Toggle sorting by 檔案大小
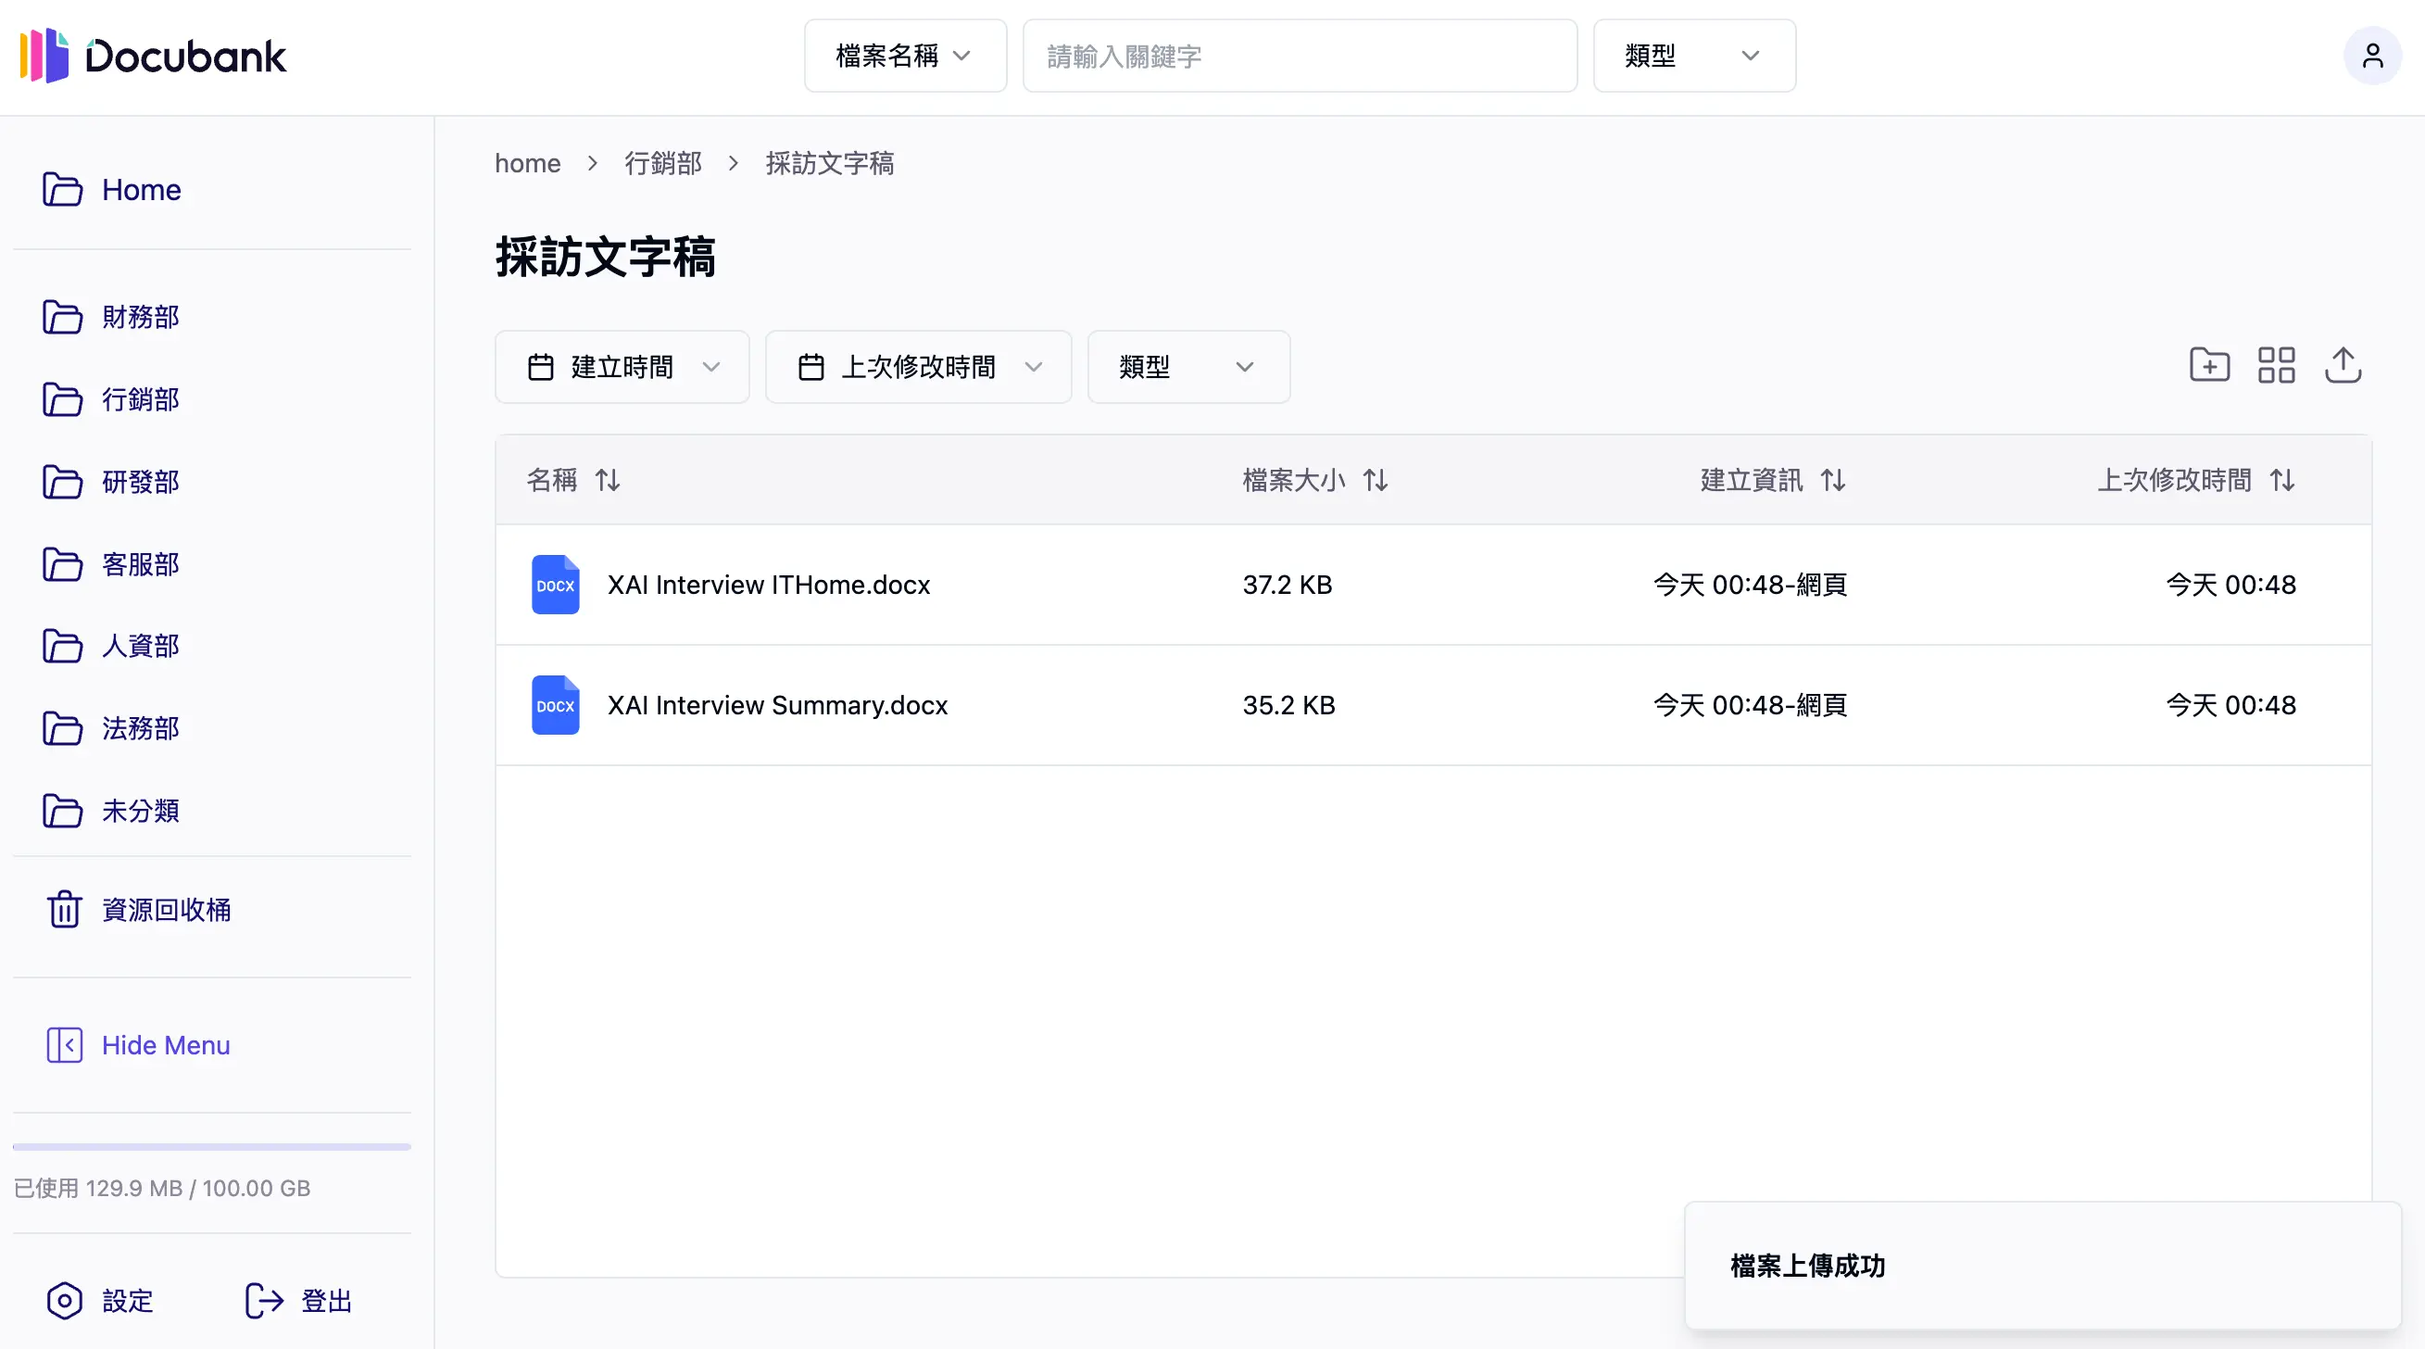 [1376, 480]
